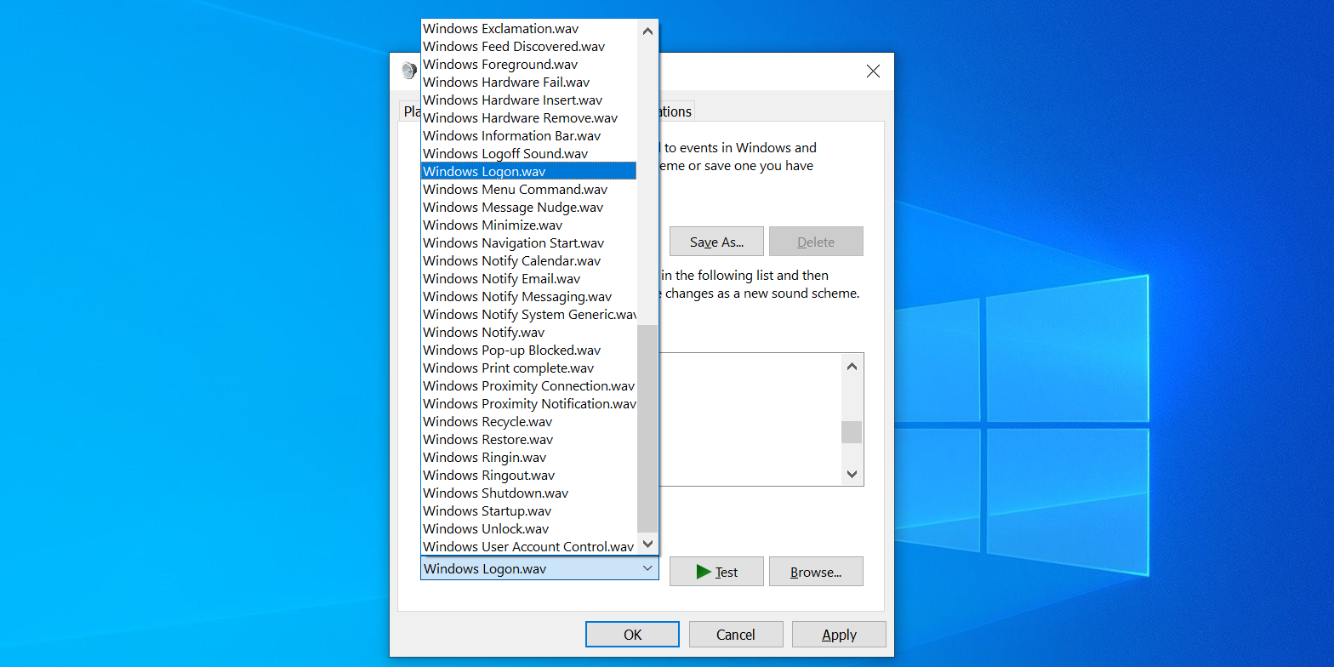
Task: Select Windows Navigation Start.wav
Action: pos(529,243)
